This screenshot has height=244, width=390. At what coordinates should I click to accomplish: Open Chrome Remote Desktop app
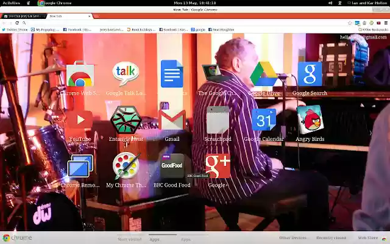pos(80,166)
